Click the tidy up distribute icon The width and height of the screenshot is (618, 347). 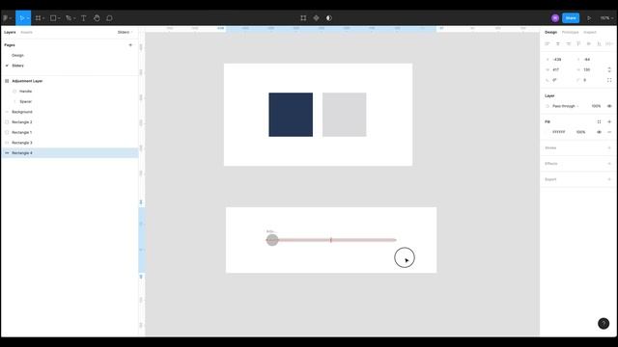[x=609, y=43]
